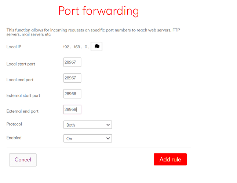Click the Local end port label

20,80
